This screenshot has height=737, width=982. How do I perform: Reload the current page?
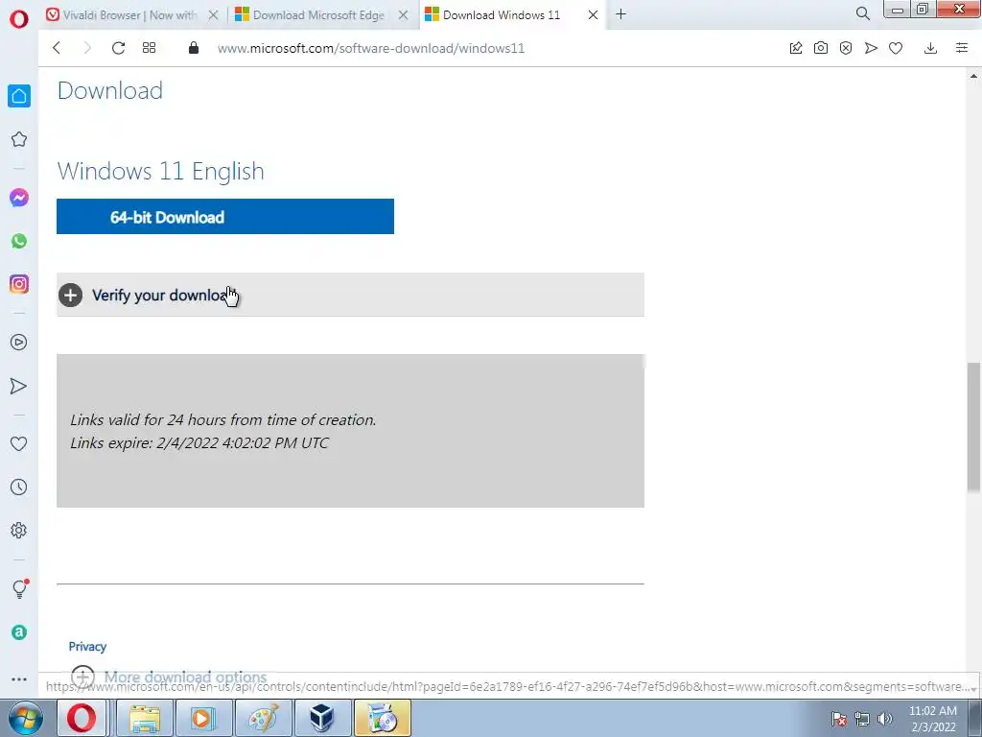118,48
